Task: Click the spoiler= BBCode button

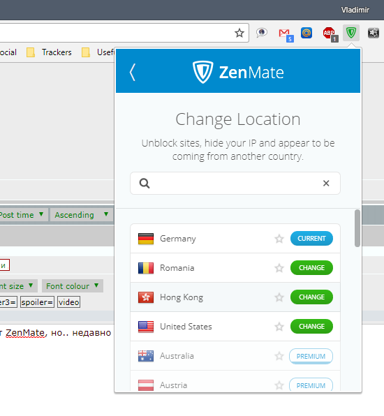Action: click(37, 302)
